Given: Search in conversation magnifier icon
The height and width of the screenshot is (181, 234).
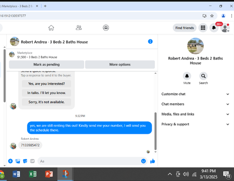Looking at the screenshot, I should click(x=204, y=76).
